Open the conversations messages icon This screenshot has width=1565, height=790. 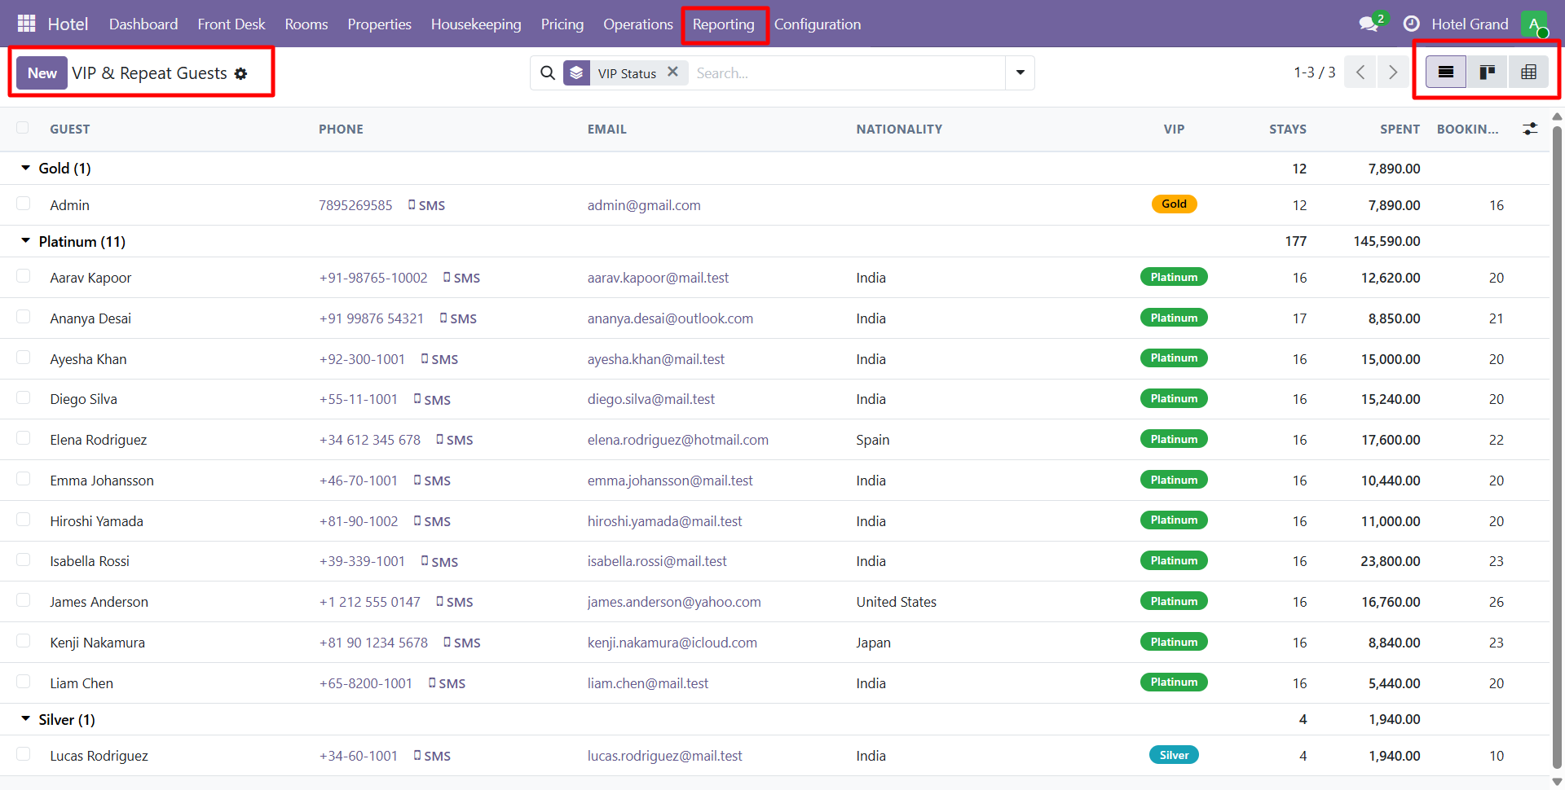point(1369,24)
